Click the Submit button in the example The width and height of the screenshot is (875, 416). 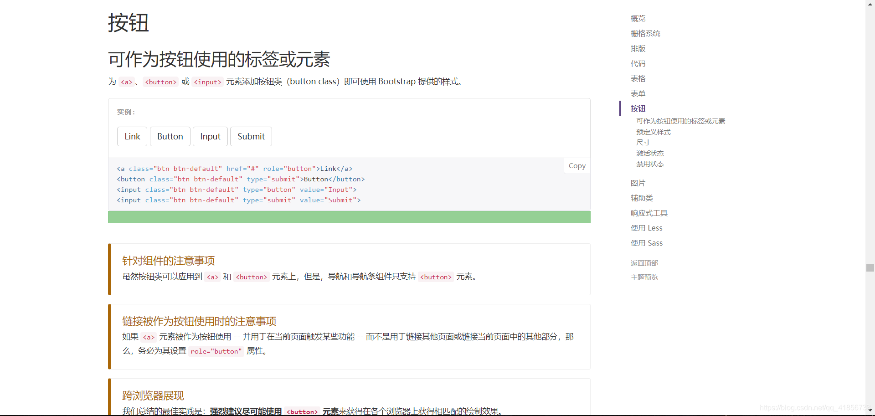(251, 136)
